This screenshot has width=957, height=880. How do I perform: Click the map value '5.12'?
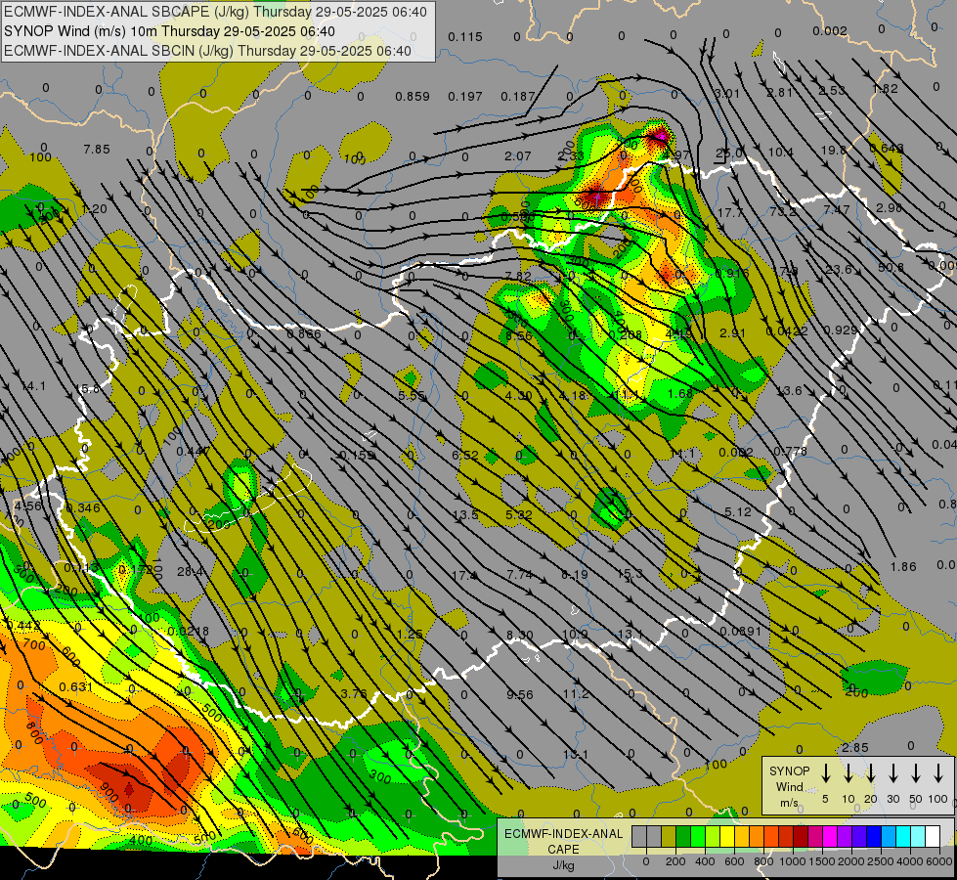[737, 511]
